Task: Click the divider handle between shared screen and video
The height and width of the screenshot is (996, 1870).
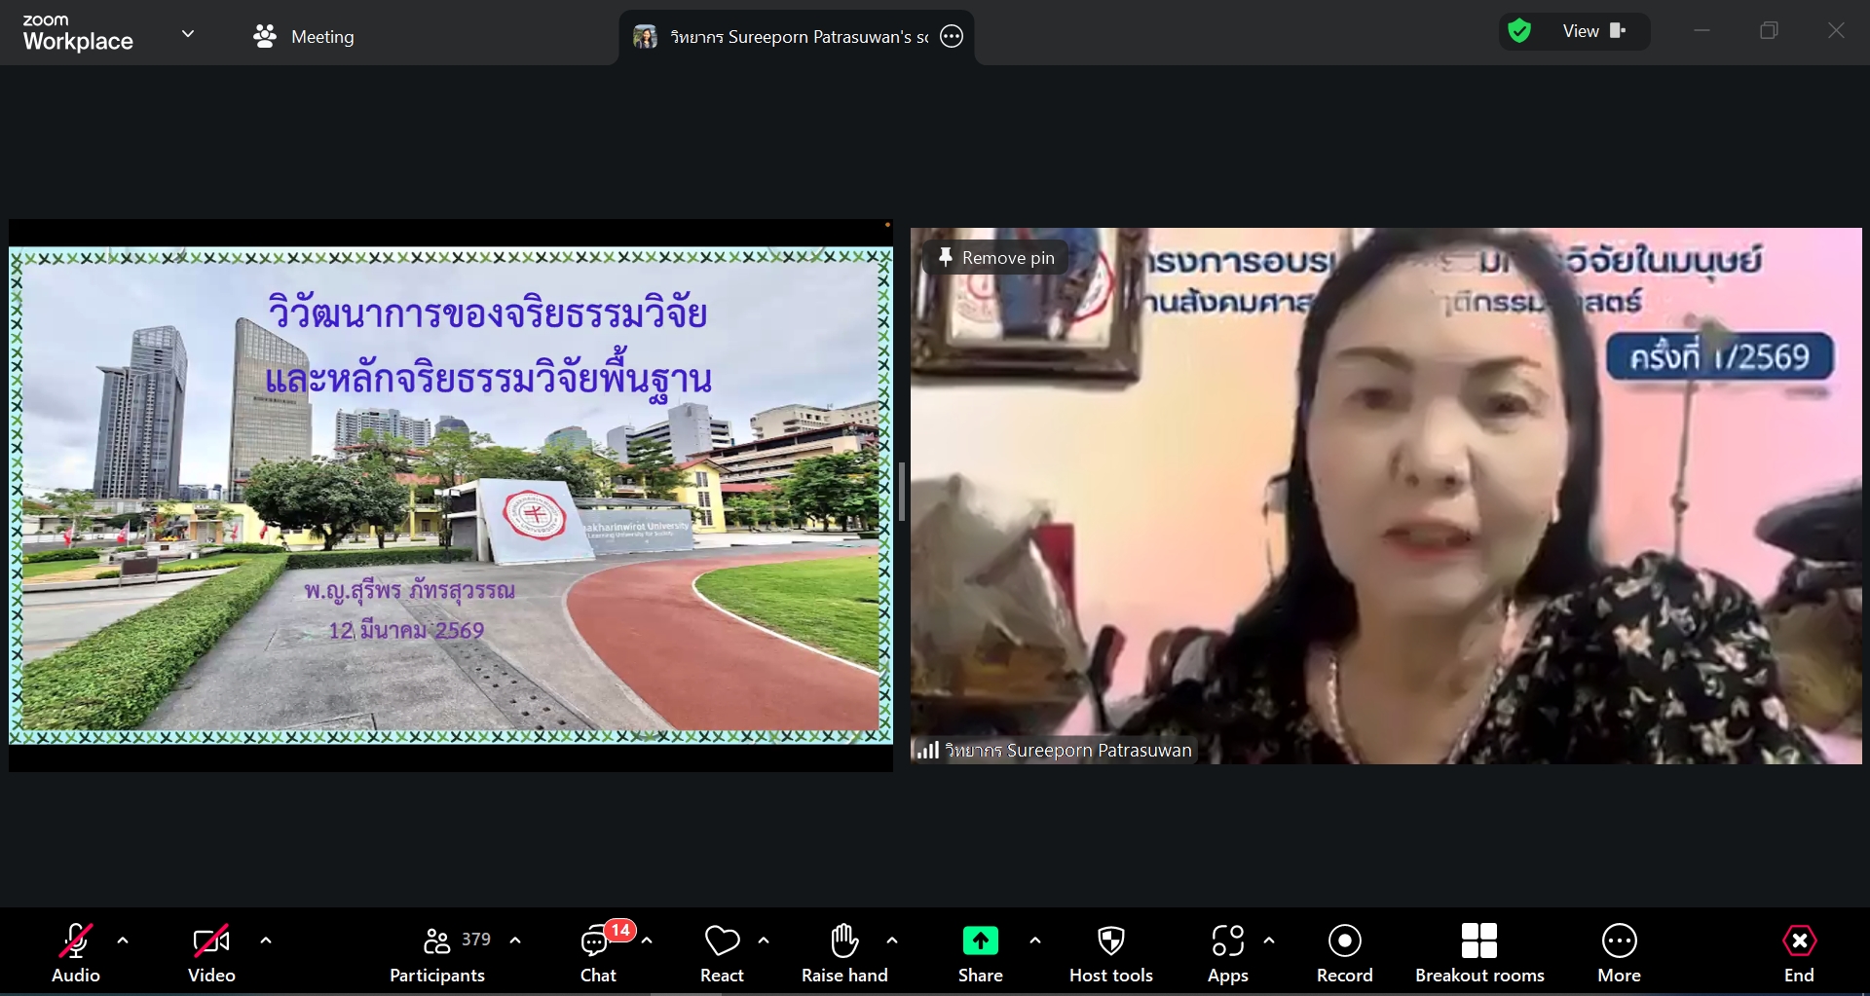Action: coord(902,492)
